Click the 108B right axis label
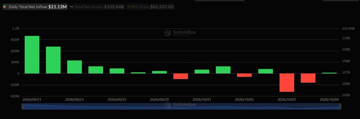The image size is (360, 119). click(346, 61)
